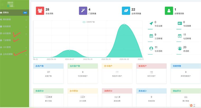This screenshot has height=108, width=201.
Task: Click the 2026-06-29 axis date label
Action: [106, 59]
